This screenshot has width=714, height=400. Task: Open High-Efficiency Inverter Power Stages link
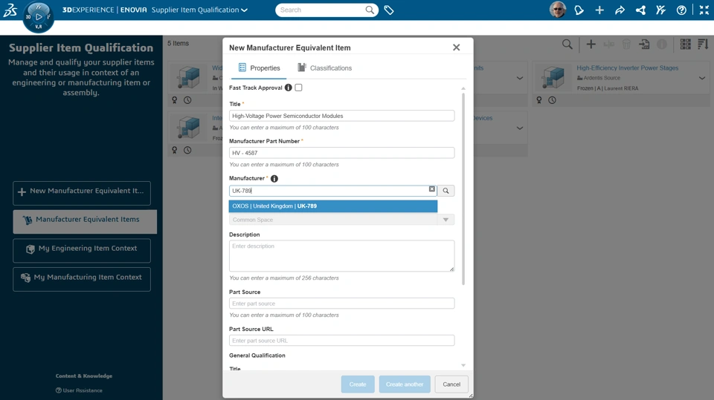[x=628, y=68]
